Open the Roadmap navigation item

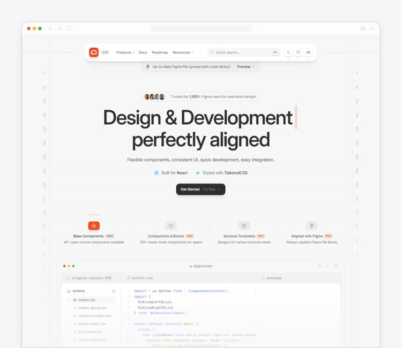tap(160, 52)
